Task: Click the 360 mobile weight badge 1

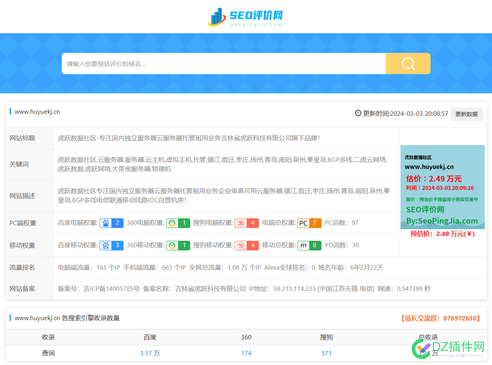Action: [178, 245]
